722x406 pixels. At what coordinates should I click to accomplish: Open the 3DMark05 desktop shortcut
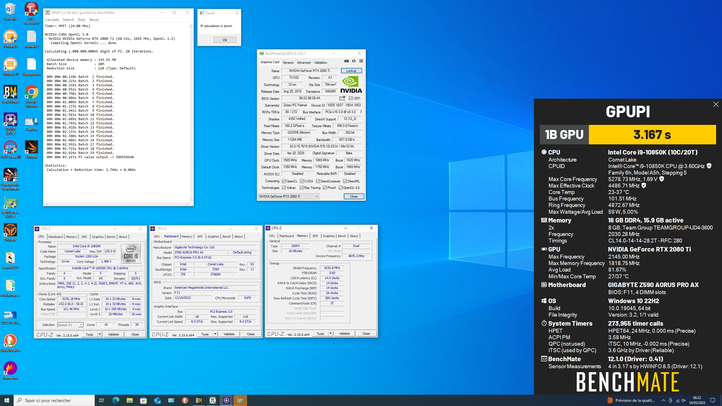click(x=10, y=39)
